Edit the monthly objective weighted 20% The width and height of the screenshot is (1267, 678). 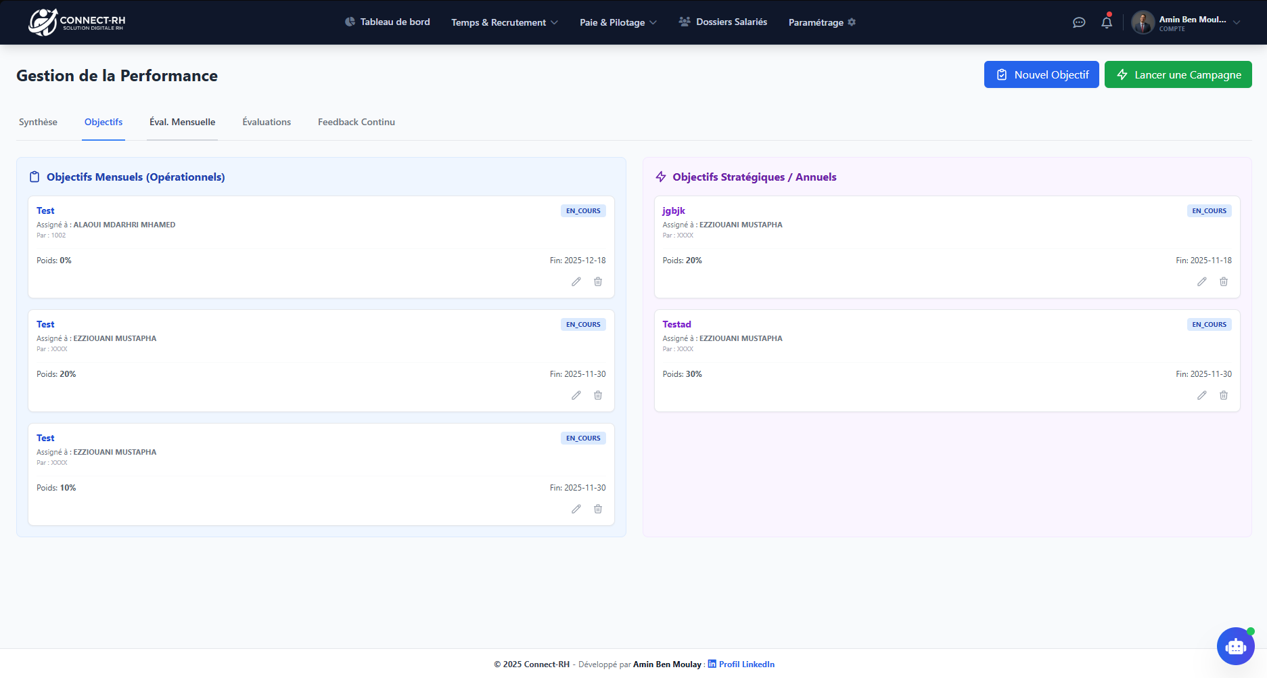point(576,395)
